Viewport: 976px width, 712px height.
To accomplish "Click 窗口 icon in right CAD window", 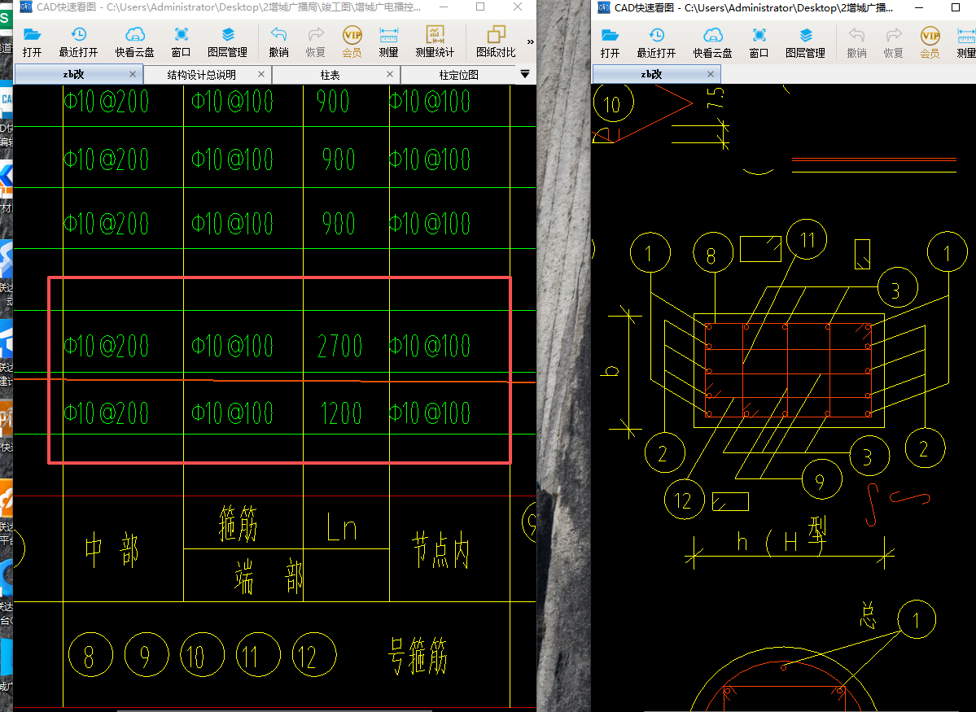I will (759, 41).
